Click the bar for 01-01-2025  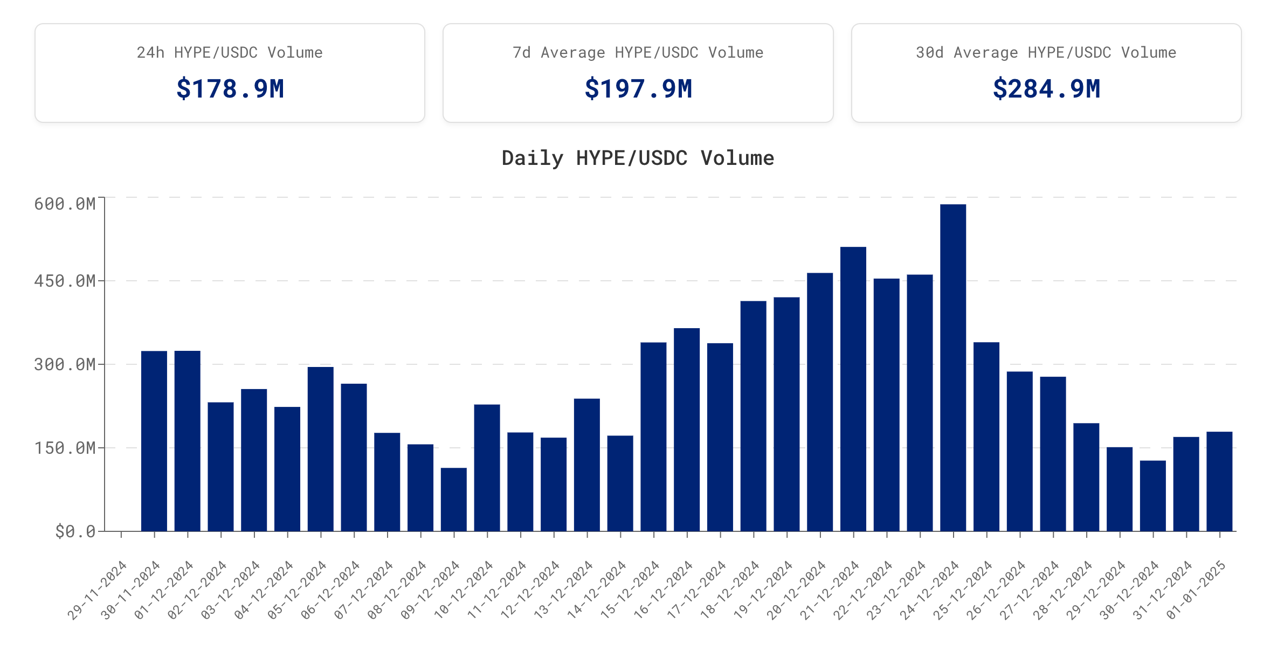pyautogui.click(x=1219, y=481)
